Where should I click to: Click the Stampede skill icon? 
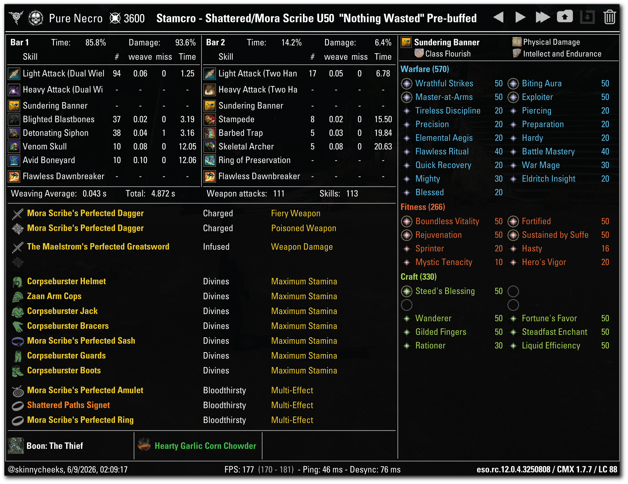click(210, 119)
